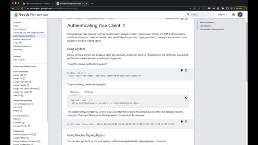Select Authenticating Your Client in sidebar
The height and width of the screenshot is (145, 258).
(x=24, y=36)
